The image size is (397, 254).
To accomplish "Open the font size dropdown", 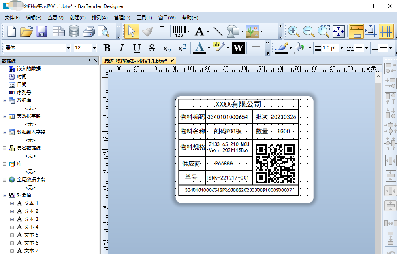I will click(x=94, y=48).
